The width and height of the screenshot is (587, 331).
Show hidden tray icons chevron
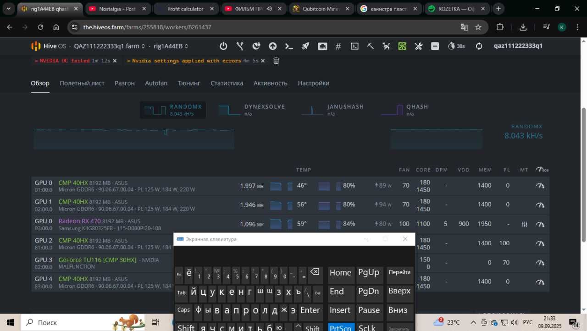coord(473,322)
